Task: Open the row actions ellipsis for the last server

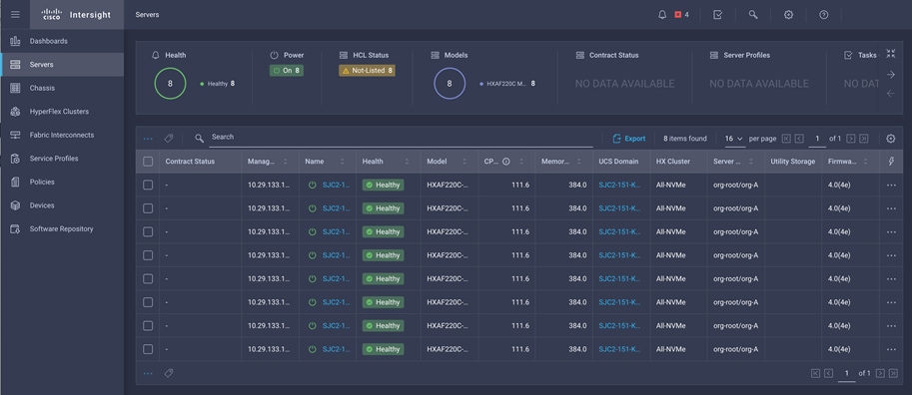Action: pyautogui.click(x=891, y=349)
